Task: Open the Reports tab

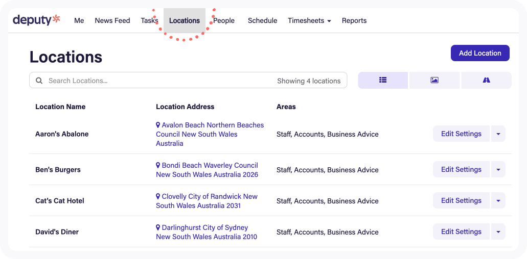Action: coord(354,20)
